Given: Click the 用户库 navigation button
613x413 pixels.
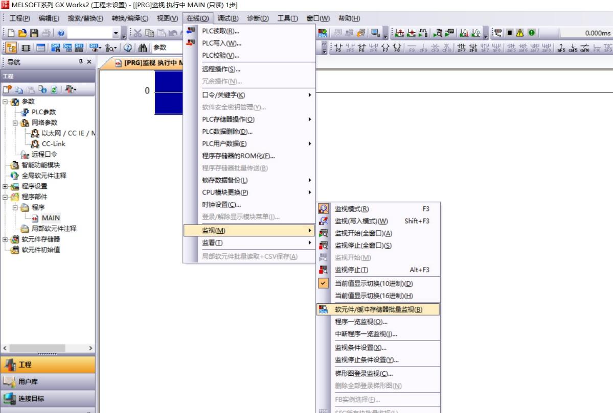Looking at the screenshot, I should coord(48,381).
